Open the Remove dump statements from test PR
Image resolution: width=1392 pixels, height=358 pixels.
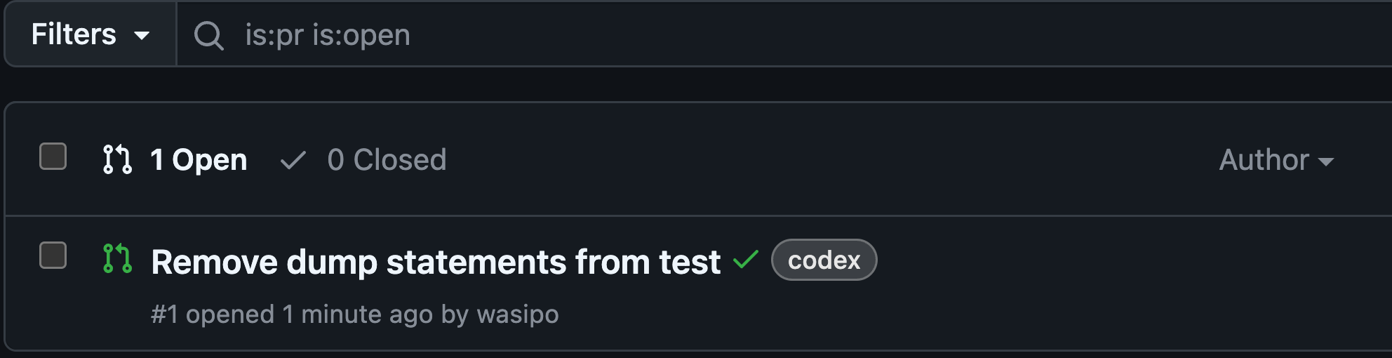436,262
